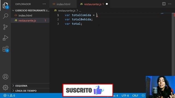Open the Explorer view in activity bar
The image size is (175, 98).
coord(5,5)
